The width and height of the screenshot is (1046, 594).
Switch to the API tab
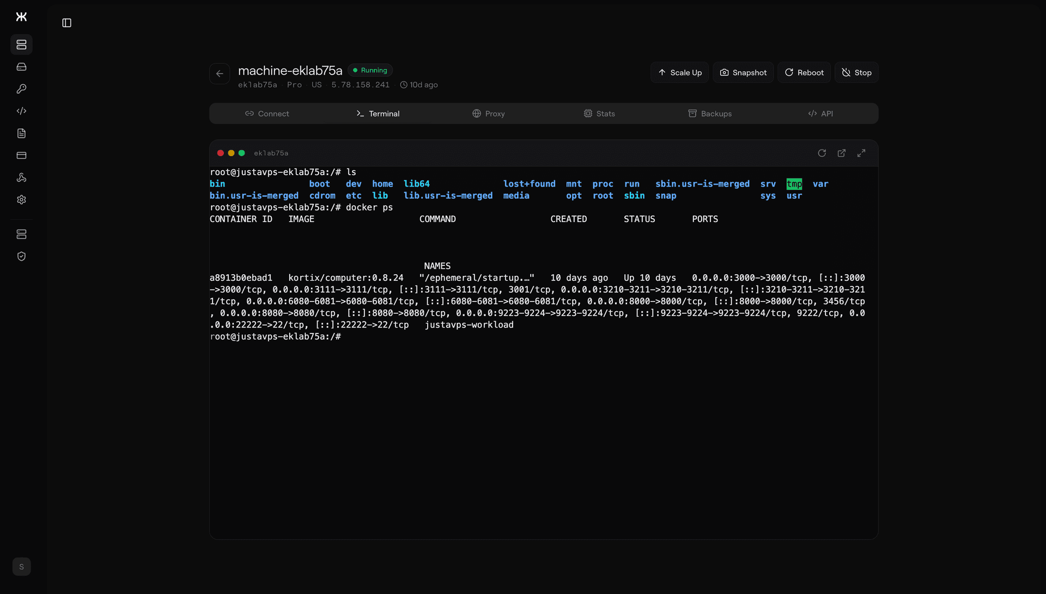pyautogui.click(x=820, y=114)
